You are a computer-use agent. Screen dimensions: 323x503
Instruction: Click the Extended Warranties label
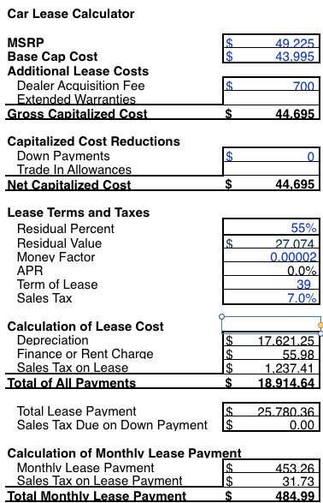click(x=76, y=99)
